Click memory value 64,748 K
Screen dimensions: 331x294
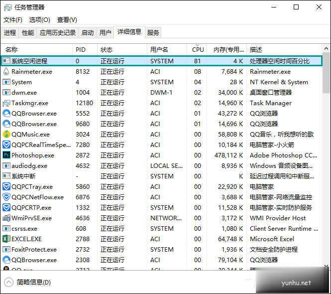pyautogui.click(x=230, y=239)
